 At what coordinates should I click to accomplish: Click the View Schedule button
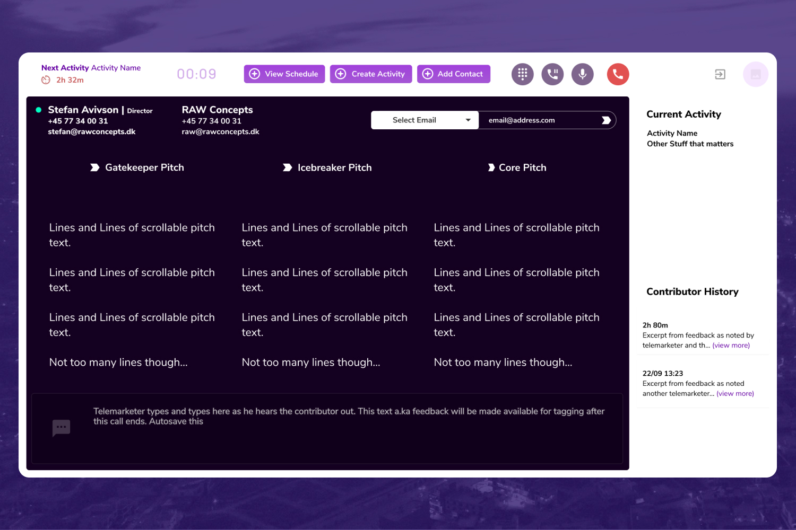pos(284,74)
